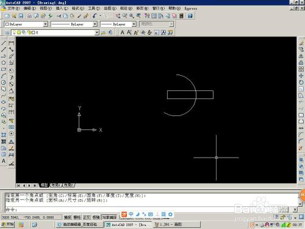
Task: Click the Array tool in Modify toolbar
Action: coord(301,69)
